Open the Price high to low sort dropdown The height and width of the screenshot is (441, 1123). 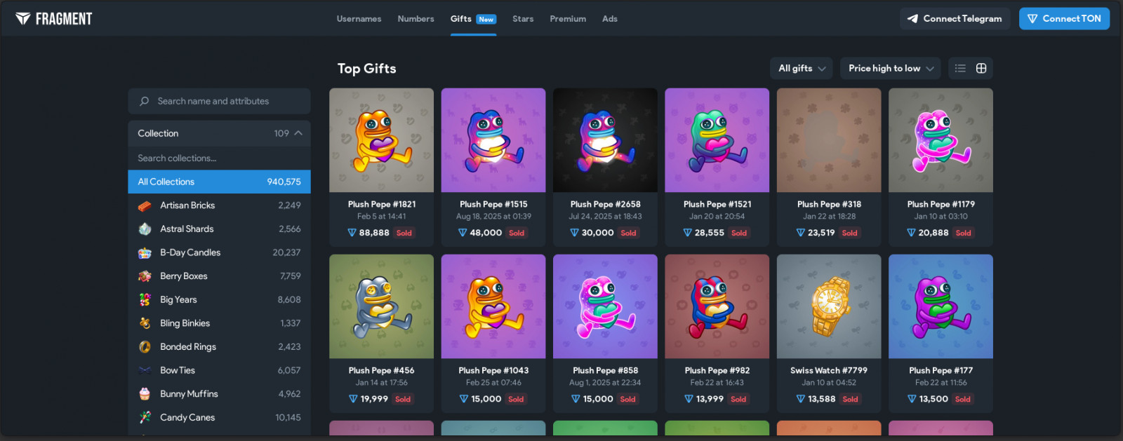[891, 68]
